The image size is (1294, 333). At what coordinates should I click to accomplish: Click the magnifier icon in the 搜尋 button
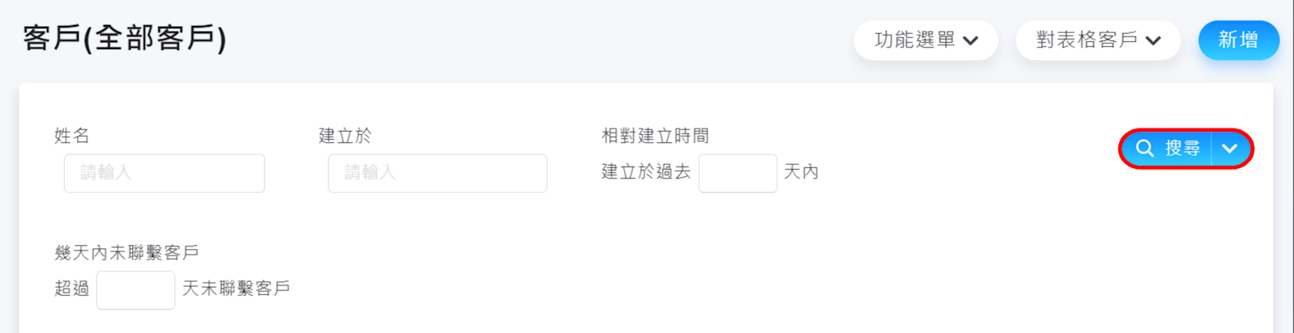[1144, 149]
